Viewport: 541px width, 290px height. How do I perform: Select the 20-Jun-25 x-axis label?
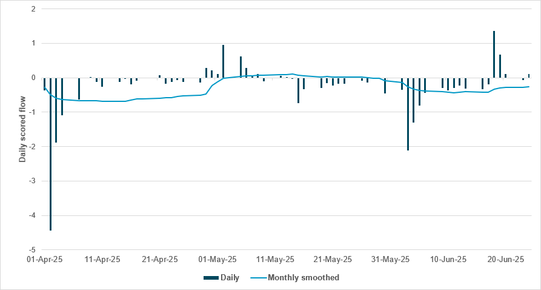[506, 260]
